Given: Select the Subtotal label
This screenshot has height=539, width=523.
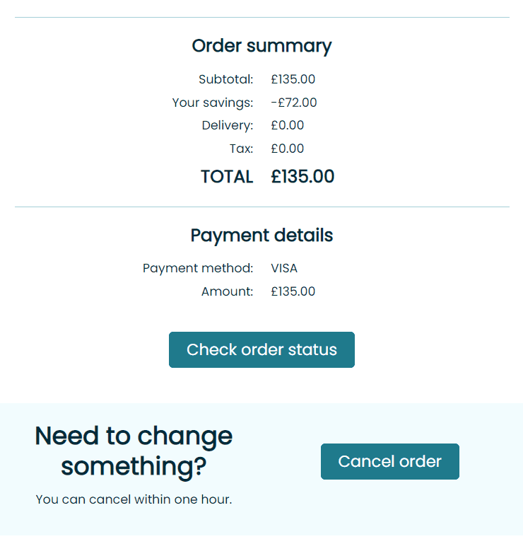Looking at the screenshot, I should click(225, 79).
